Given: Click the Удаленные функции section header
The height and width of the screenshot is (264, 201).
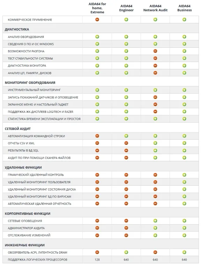Looking at the screenshot, I should [23, 168].
